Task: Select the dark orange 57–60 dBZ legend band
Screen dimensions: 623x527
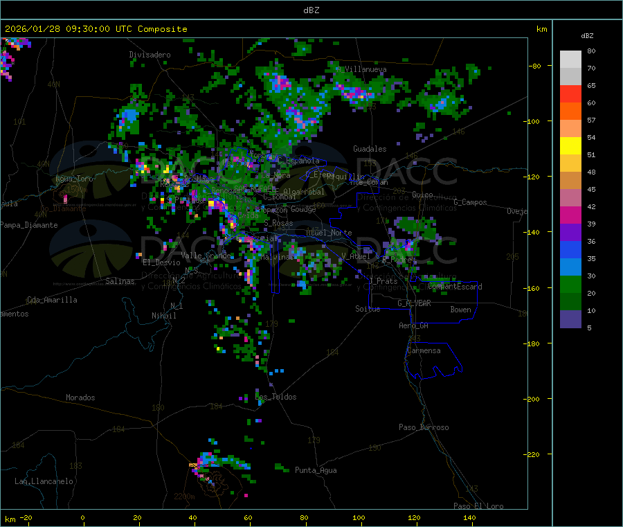Action: pos(570,111)
